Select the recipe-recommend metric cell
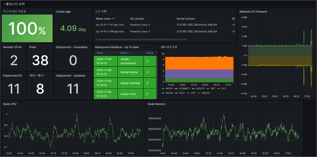 tap(131, 61)
